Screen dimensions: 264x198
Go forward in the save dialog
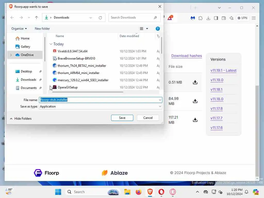point(21,18)
